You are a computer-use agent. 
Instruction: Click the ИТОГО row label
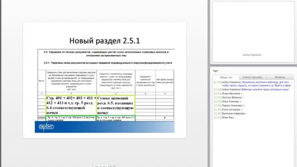(42, 118)
